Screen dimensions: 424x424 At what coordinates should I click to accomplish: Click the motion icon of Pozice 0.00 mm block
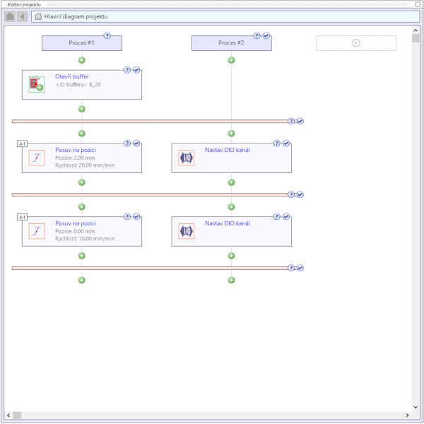pyautogui.click(x=37, y=231)
